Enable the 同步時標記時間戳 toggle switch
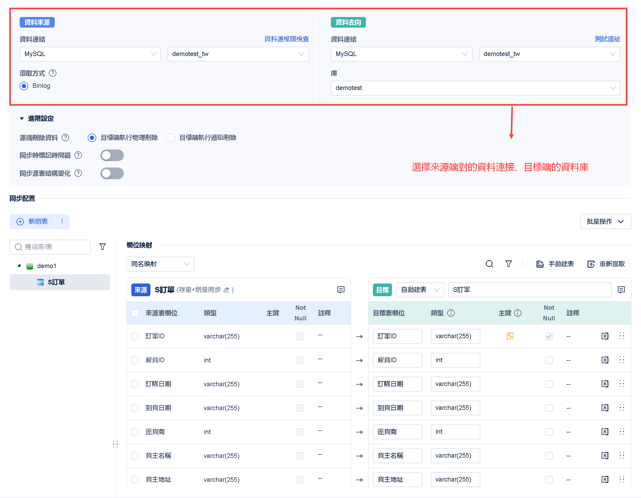 [x=112, y=155]
